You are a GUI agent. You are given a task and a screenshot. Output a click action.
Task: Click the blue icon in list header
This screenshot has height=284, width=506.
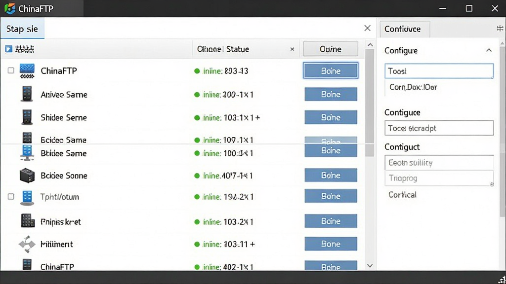pyautogui.click(x=9, y=49)
